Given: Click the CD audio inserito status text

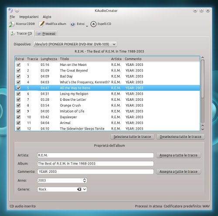Looking at the screenshot, I should (x=23, y=206).
